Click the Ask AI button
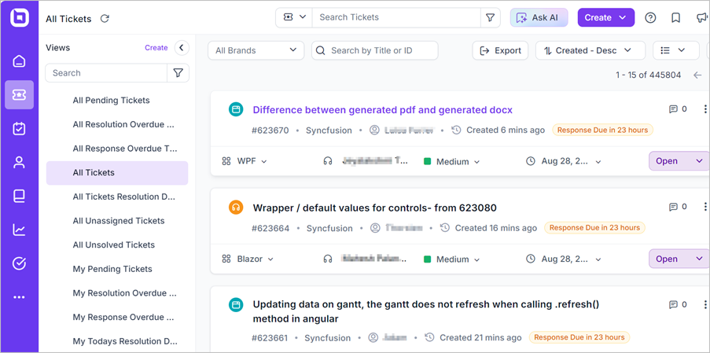710x353 pixels. [539, 17]
